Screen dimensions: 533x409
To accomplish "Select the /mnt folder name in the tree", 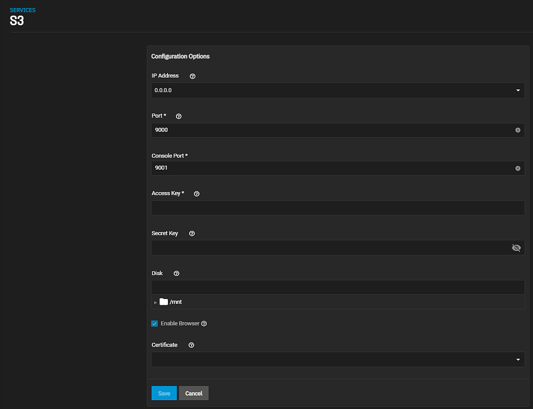I will coord(176,302).
